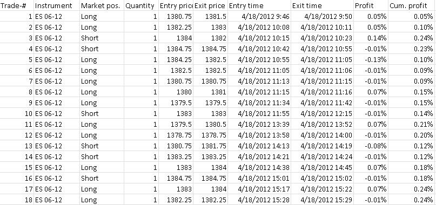Click the Exit time column header
This screenshot has width=436, height=205.
323,5
